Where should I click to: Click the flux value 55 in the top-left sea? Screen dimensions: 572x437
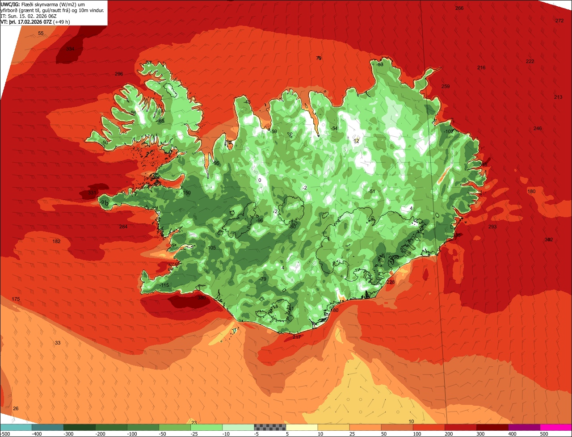pos(41,33)
